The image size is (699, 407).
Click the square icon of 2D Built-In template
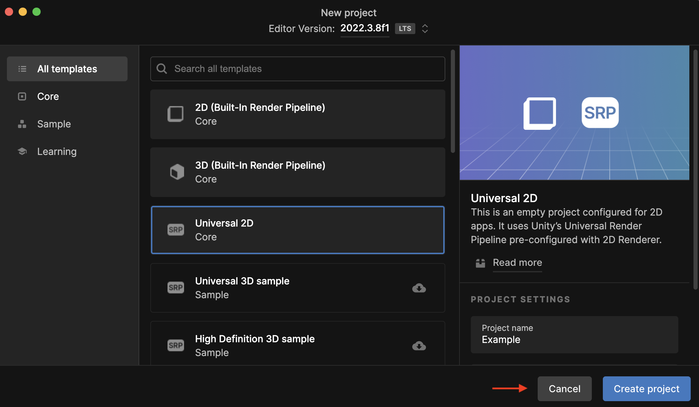pos(175,114)
